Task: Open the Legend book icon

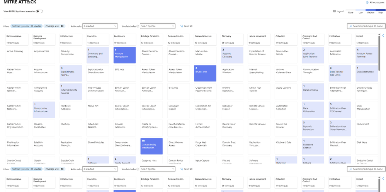Action: [334, 11]
